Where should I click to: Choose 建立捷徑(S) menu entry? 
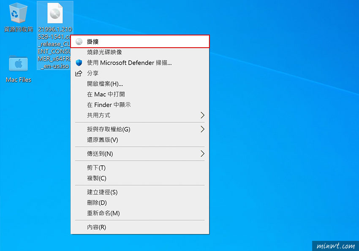click(x=140, y=192)
